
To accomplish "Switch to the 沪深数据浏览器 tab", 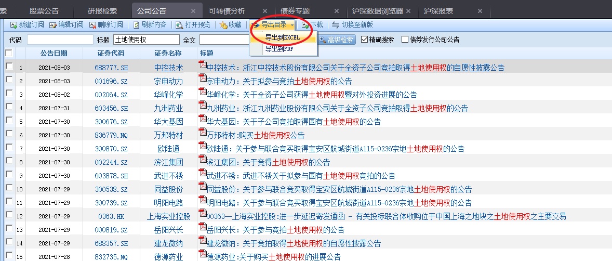I will coord(377,11).
